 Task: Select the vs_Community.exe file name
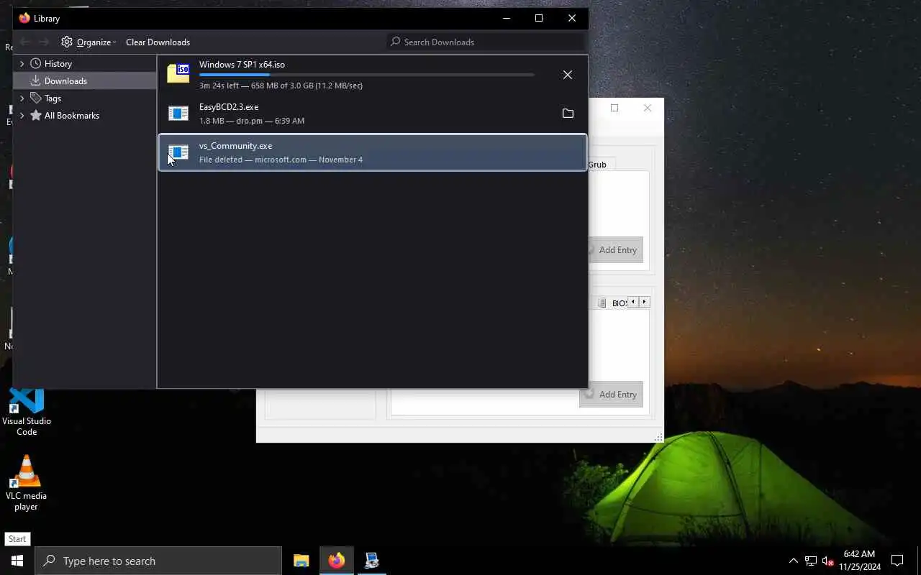pos(235,146)
